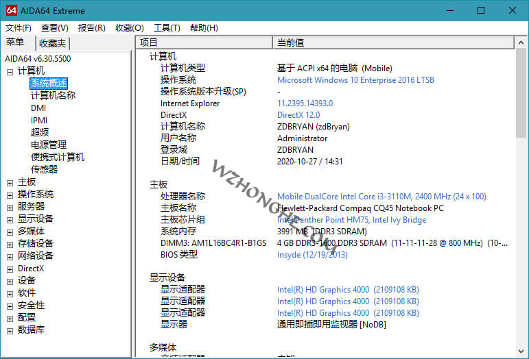This screenshot has width=529, height=359.
Task: Switch to the 收藏夹 tab
Action: click(52, 43)
